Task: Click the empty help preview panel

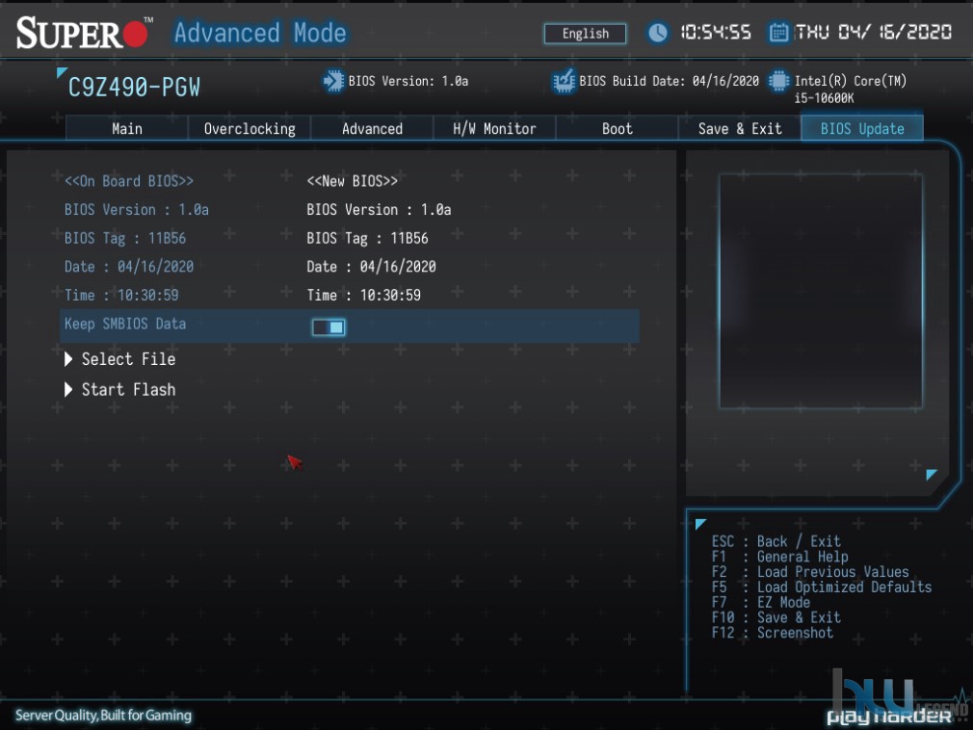Action: pyautogui.click(x=821, y=291)
